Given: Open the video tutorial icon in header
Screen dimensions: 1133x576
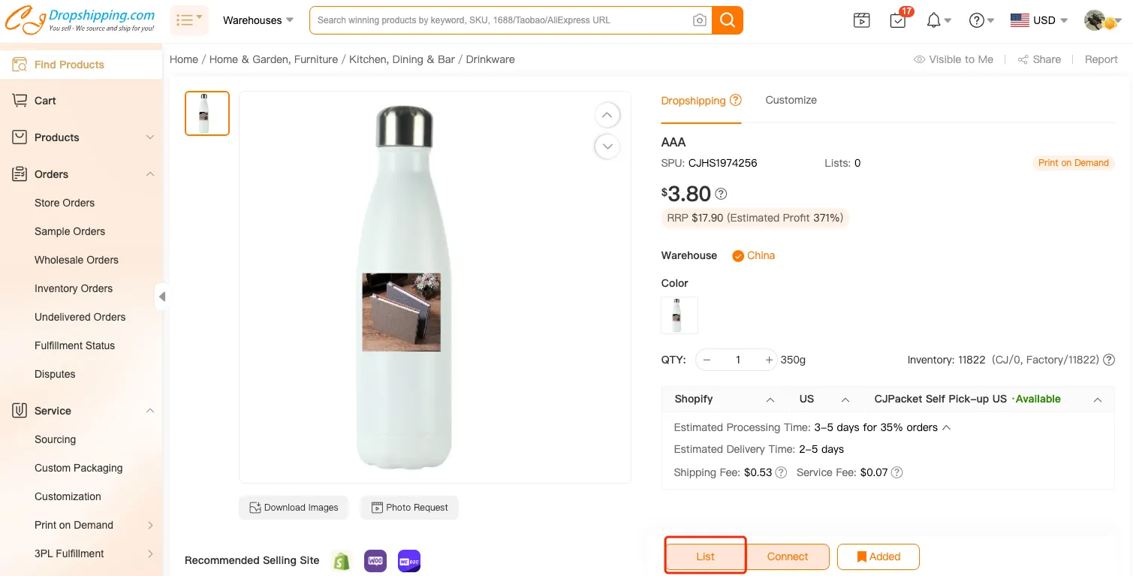Looking at the screenshot, I should click(x=862, y=20).
